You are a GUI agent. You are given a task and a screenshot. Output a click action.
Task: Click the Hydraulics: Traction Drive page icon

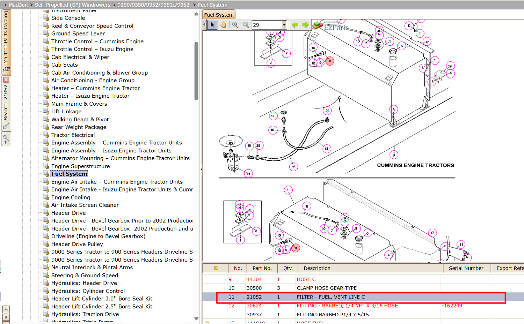[x=46, y=314]
